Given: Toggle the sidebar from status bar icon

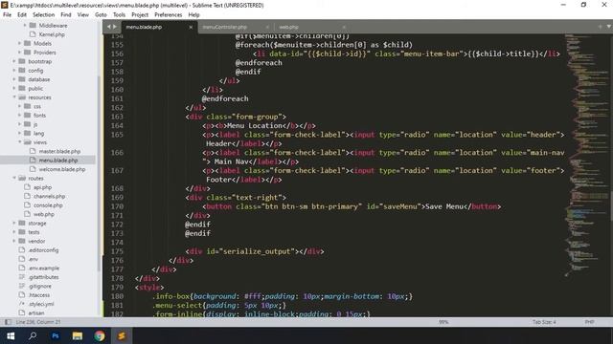Looking at the screenshot, I should click(8, 322).
